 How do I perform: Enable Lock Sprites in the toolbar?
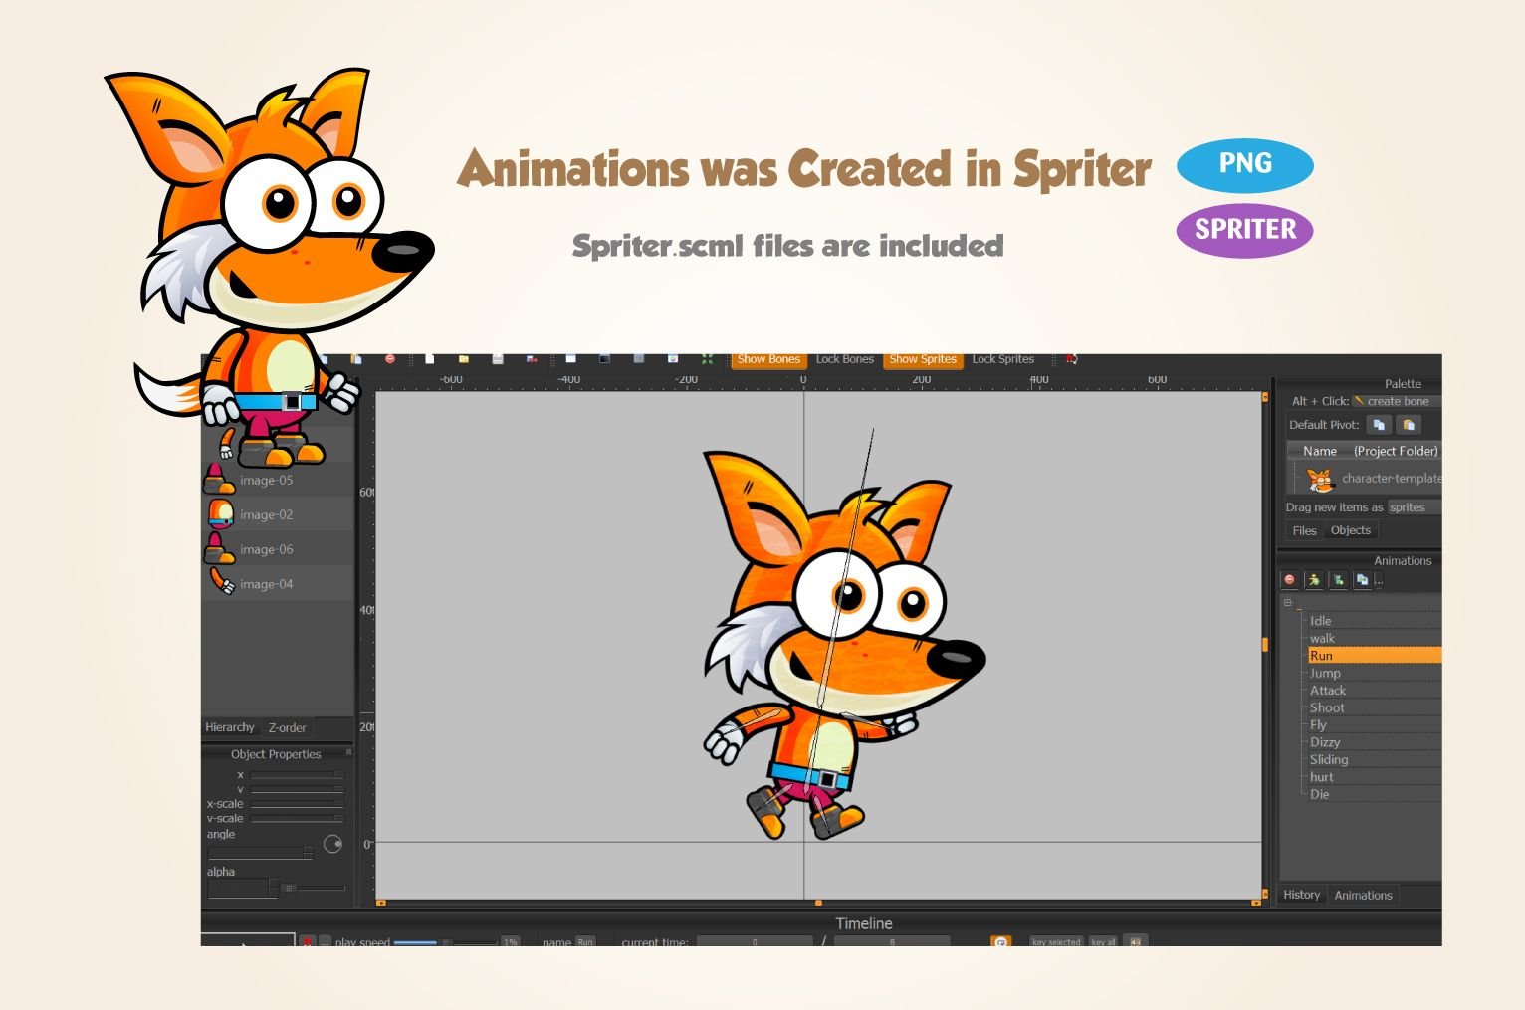(1002, 360)
